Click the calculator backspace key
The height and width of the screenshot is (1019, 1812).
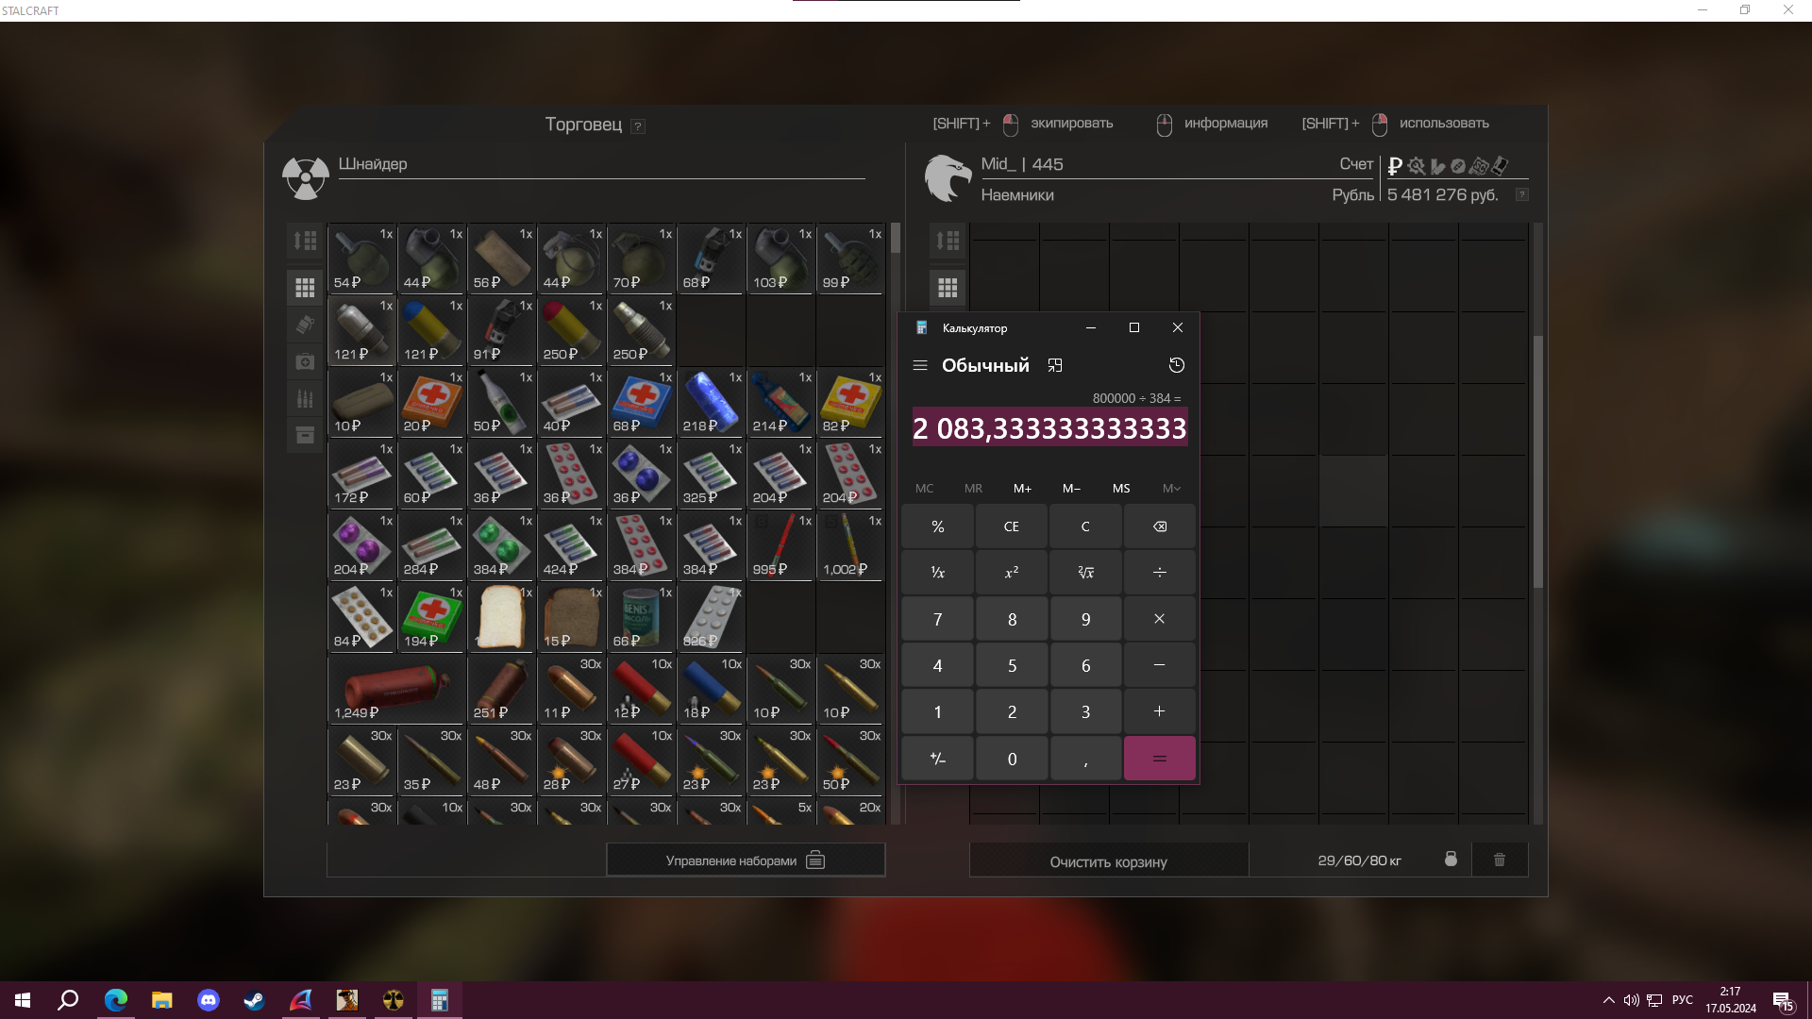1159,526
